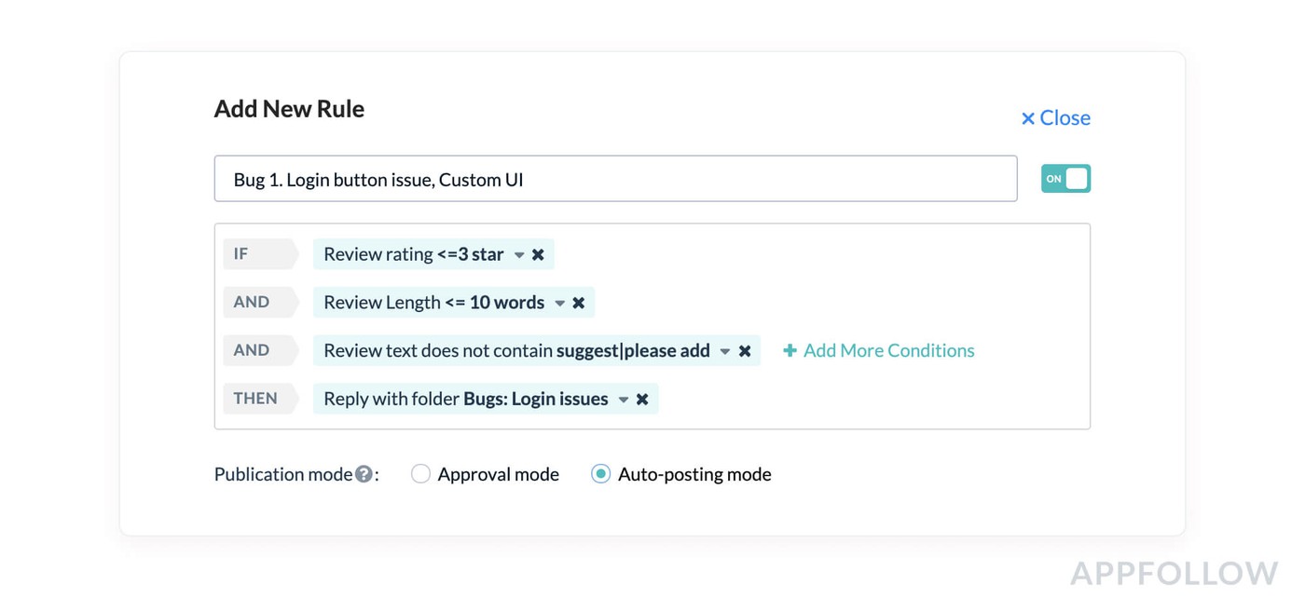Open the Review text condition dropdown
The image size is (1305, 611).
point(725,352)
